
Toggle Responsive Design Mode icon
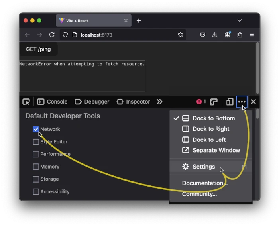pyautogui.click(x=230, y=102)
